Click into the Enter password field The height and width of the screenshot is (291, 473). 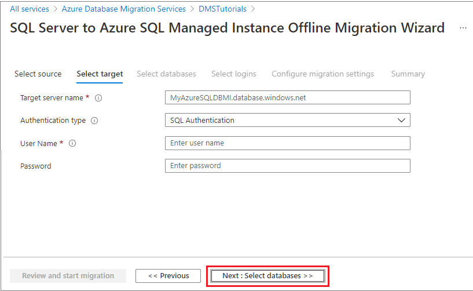tap(287, 166)
